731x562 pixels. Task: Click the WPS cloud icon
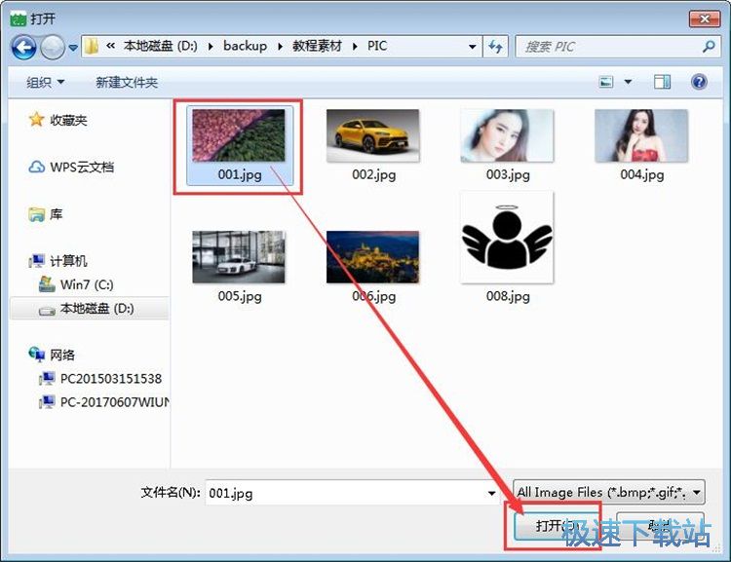[36, 167]
